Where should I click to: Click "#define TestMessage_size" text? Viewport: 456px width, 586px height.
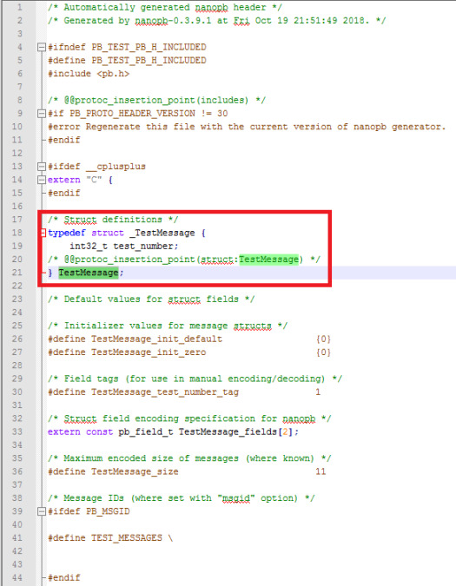coord(113,471)
